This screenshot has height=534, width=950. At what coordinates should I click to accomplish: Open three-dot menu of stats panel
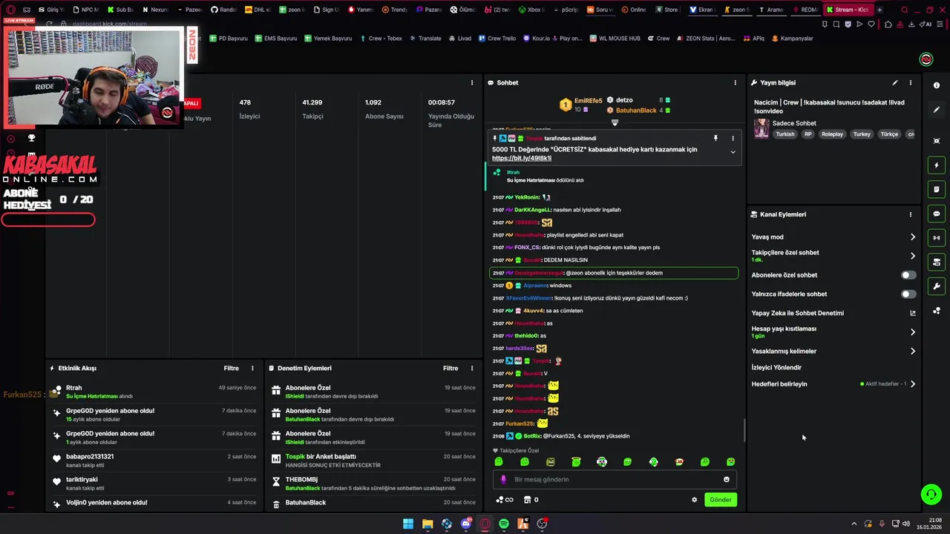pyautogui.click(x=471, y=82)
